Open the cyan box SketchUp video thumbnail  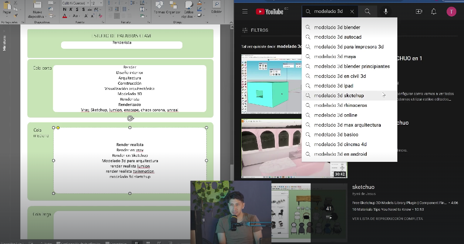(271, 84)
